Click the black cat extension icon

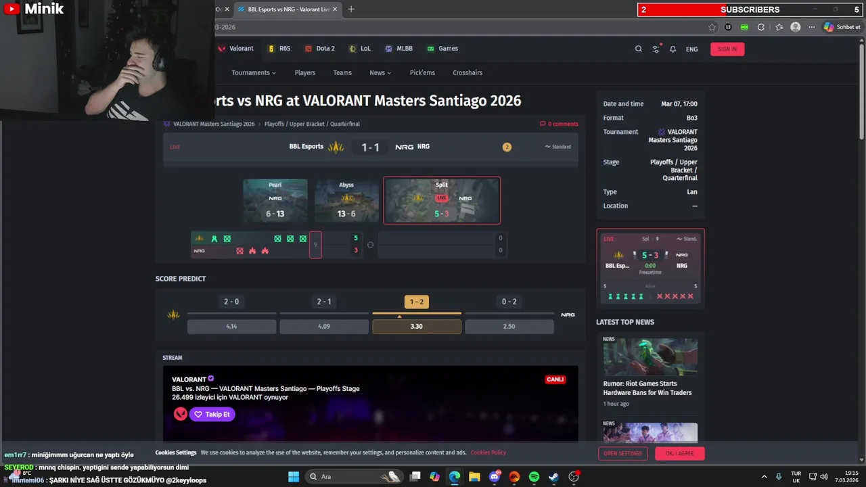pyautogui.click(x=728, y=27)
